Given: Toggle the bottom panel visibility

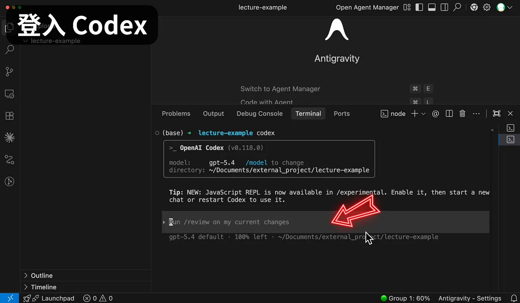Looking at the screenshot, I should 432,7.
